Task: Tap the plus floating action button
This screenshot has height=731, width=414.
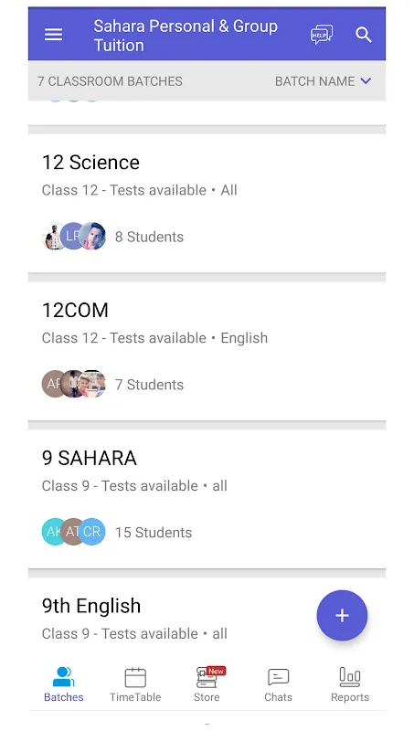Action: [342, 615]
